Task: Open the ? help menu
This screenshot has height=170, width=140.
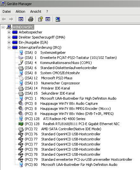Action: pos(47,11)
